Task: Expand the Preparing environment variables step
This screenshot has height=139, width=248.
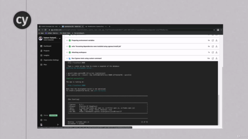Action: tap(67, 41)
